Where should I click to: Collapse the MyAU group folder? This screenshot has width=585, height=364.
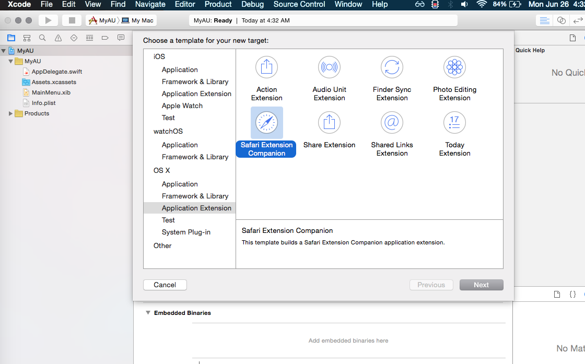pyautogui.click(x=10, y=61)
